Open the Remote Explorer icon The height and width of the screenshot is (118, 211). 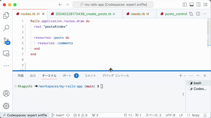[6, 53]
